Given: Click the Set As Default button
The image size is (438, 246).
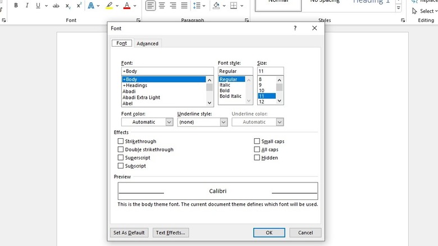Looking at the screenshot, I should click(129, 233).
